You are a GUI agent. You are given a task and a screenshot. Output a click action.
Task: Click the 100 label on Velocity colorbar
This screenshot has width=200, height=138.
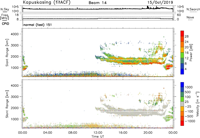tap(188, 97)
